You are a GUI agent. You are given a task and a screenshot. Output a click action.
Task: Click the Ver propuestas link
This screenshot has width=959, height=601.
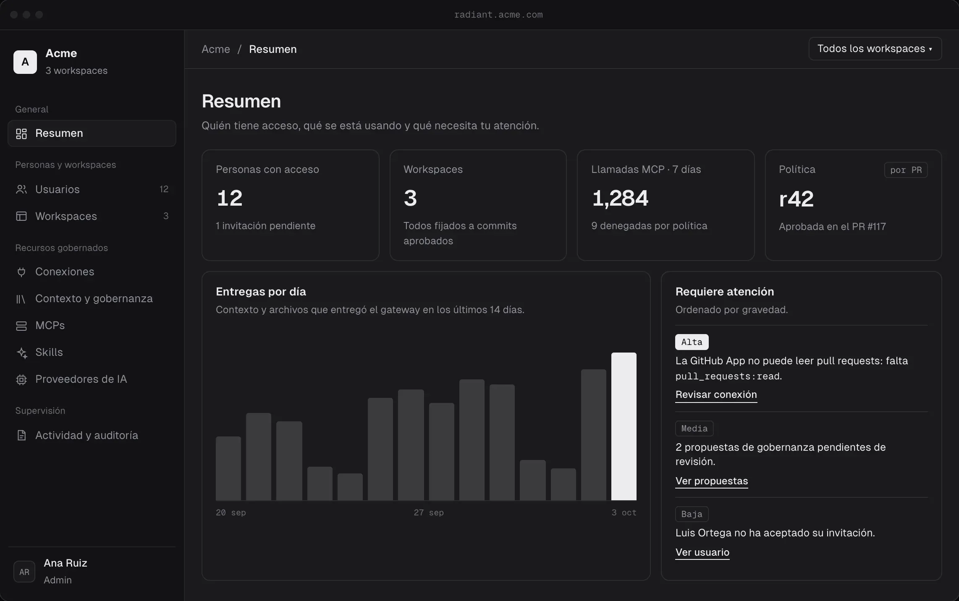click(711, 481)
